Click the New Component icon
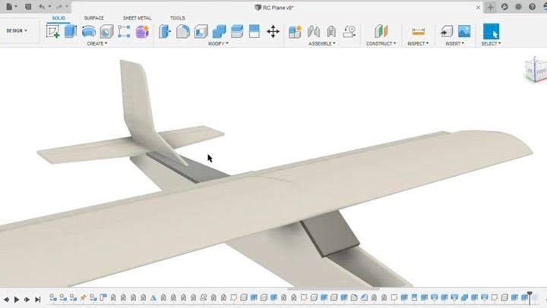Screen dimensions: 547x308 pos(295,31)
